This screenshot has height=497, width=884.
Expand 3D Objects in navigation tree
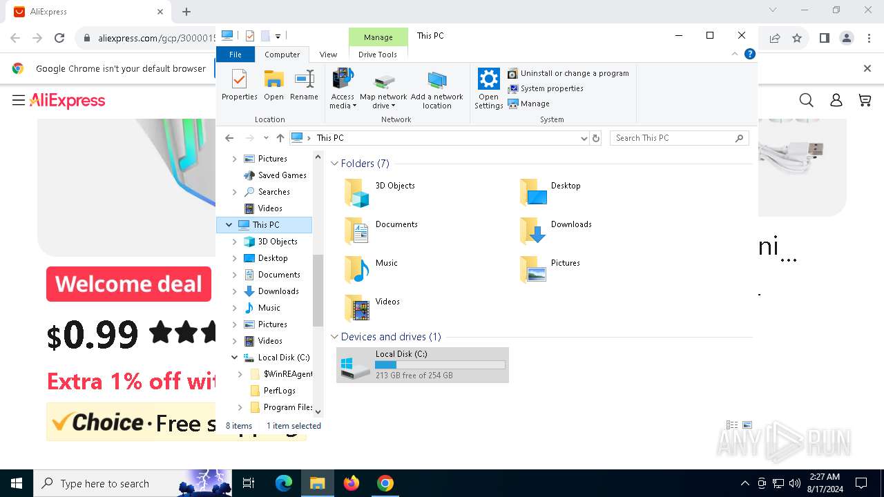pyautogui.click(x=234, y=242)
